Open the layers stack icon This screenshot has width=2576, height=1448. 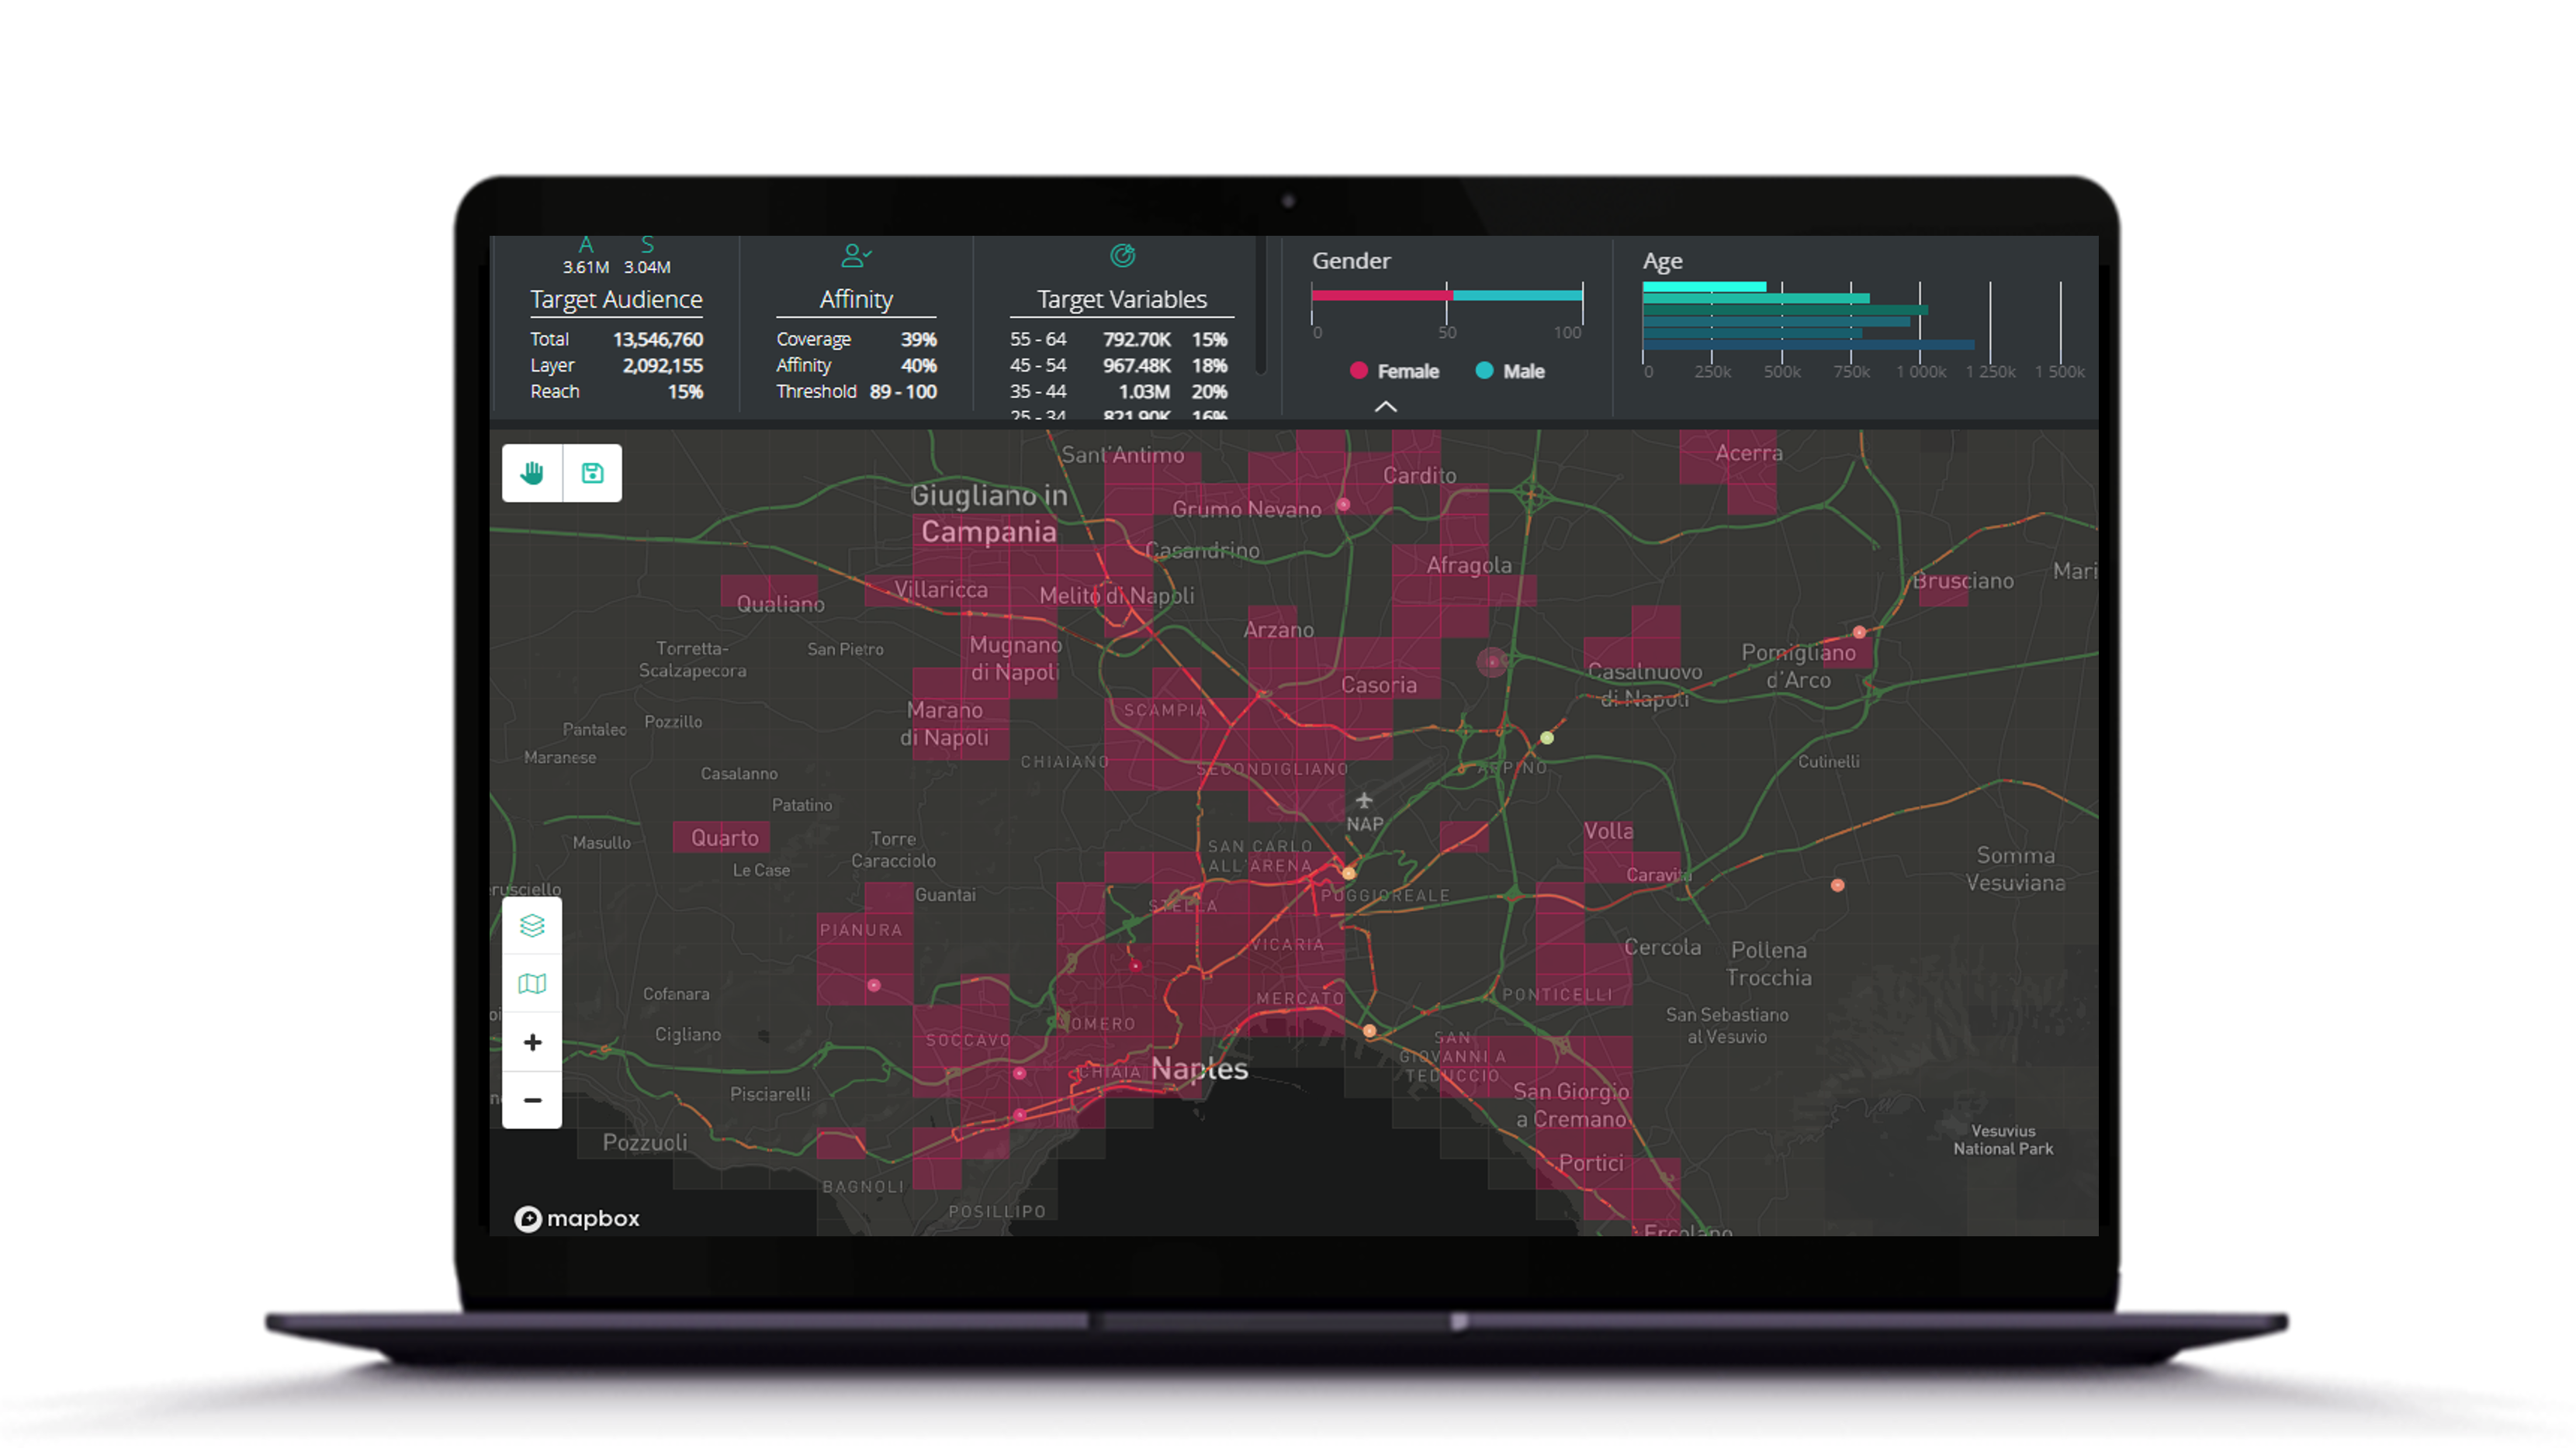pyautogui.click(x=532, y=925)
